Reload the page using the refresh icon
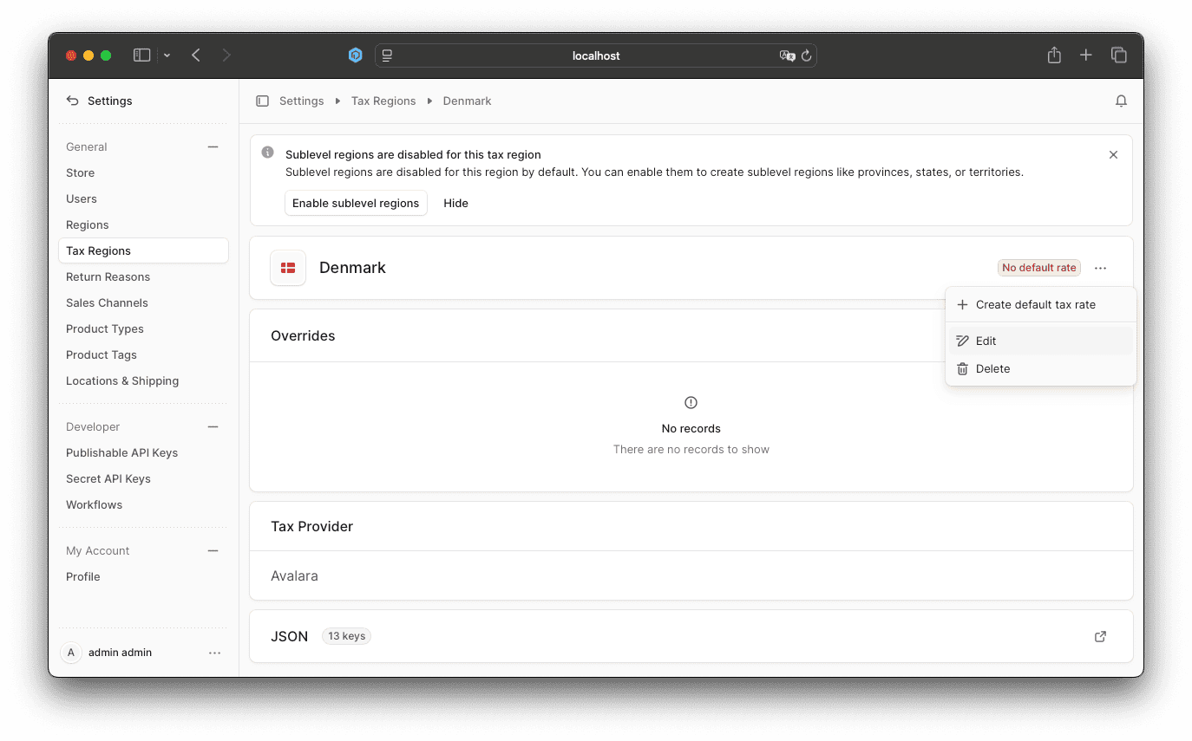 [806, 55]
